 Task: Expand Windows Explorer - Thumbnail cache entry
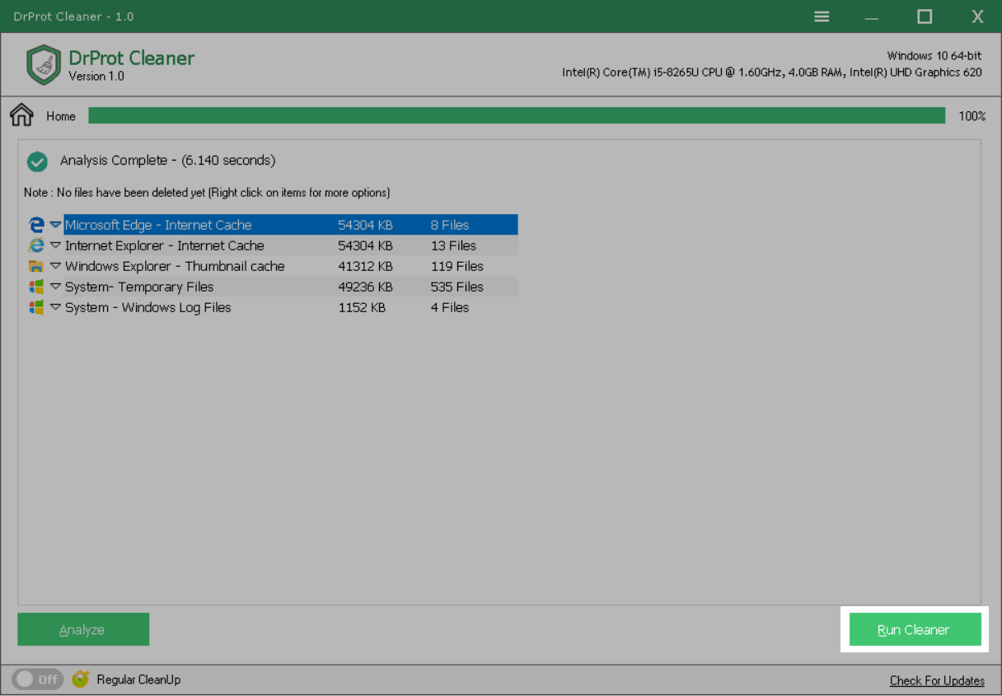tap(55, 266)
